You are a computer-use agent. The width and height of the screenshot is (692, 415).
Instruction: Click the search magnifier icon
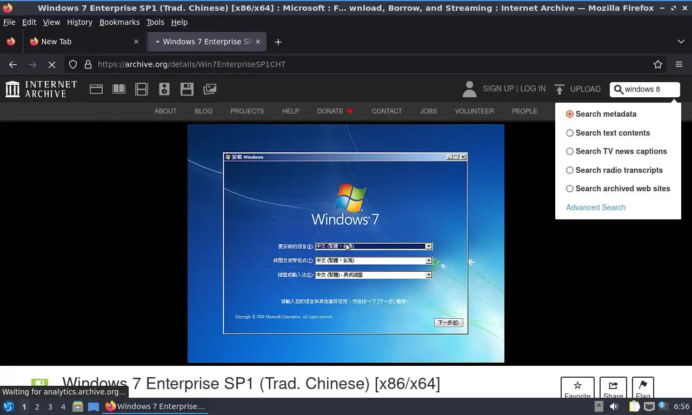pos(618,89)
